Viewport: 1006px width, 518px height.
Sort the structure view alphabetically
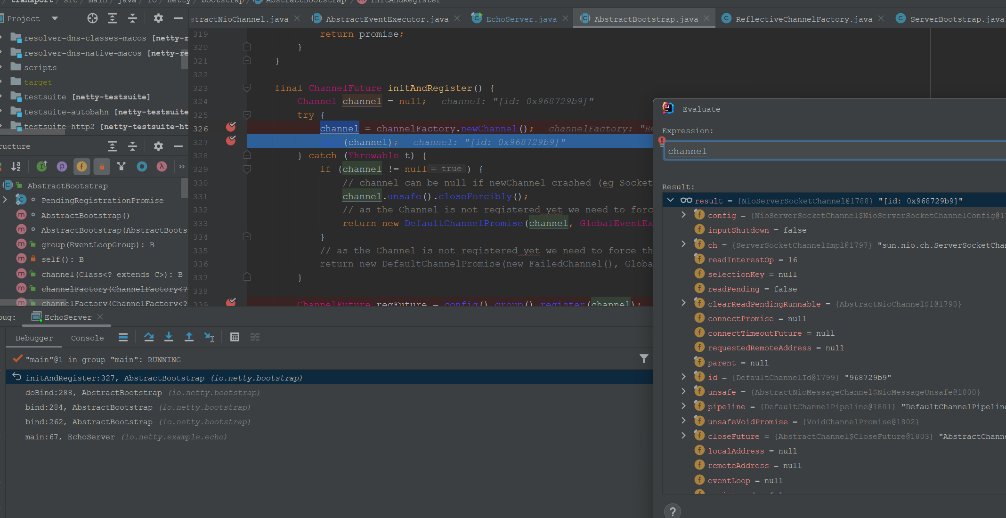pos(16,166)
